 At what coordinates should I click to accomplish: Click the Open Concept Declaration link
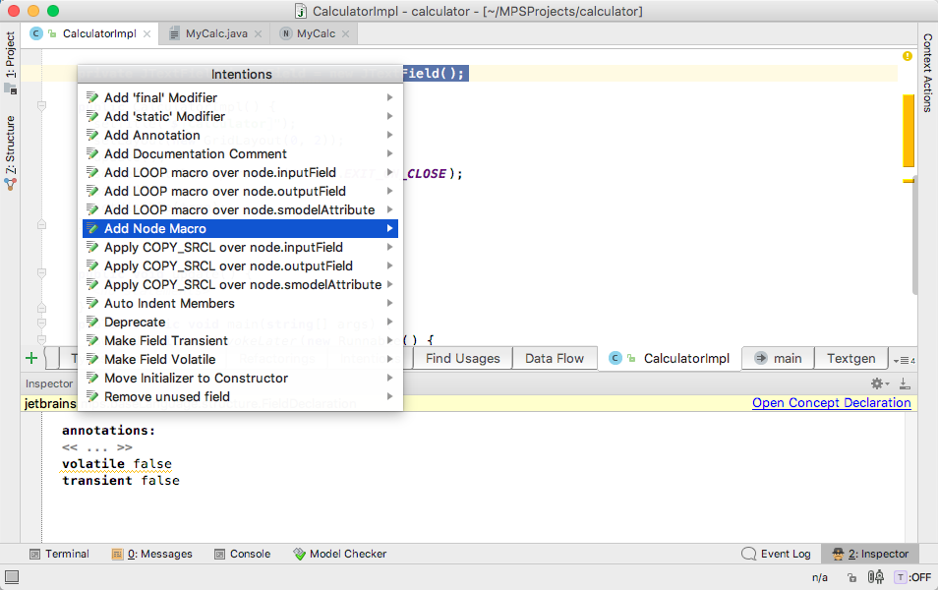831,403
